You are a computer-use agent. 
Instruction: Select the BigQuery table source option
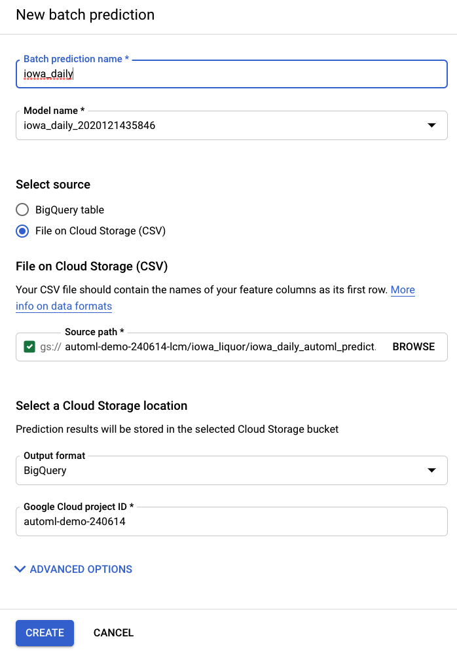coord(22,210)
